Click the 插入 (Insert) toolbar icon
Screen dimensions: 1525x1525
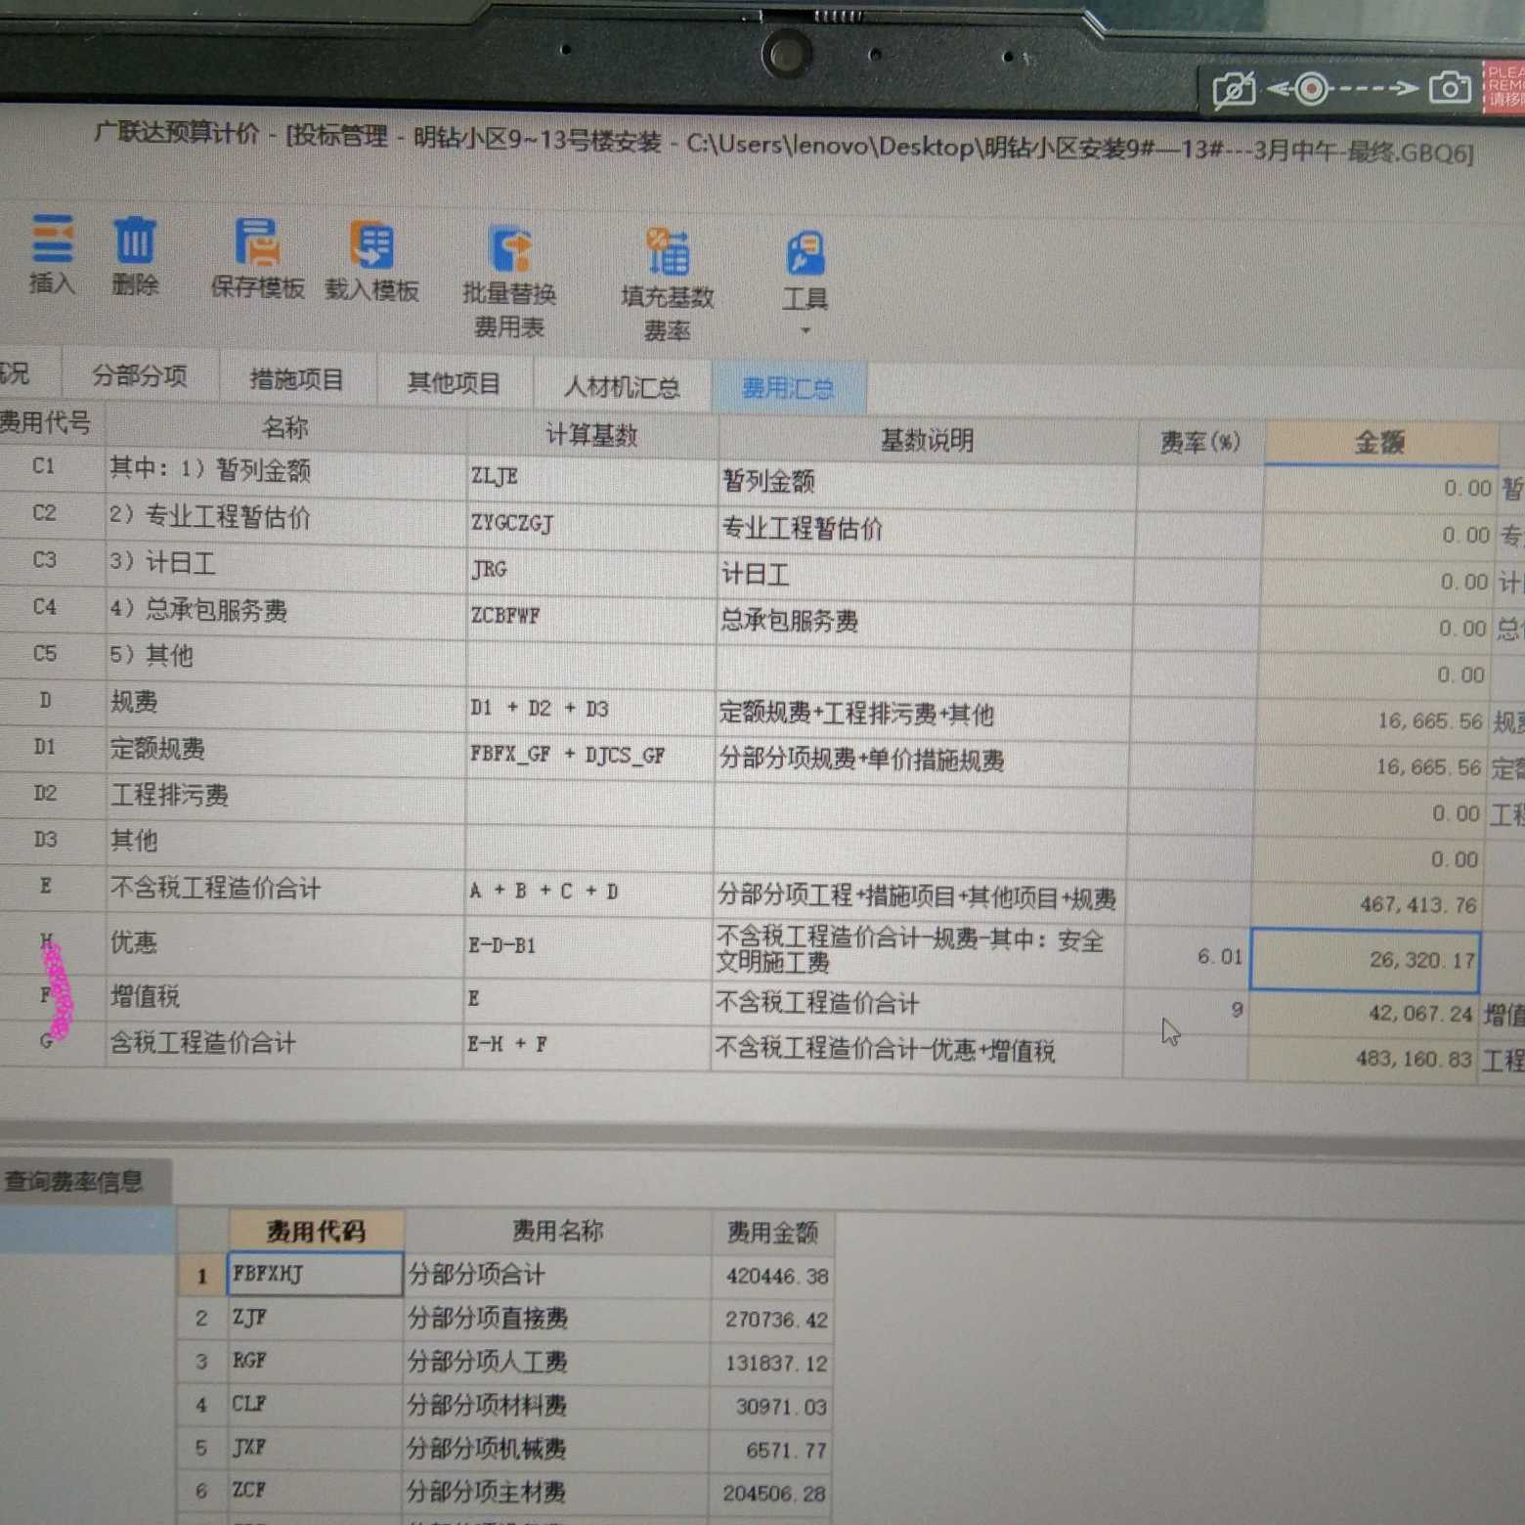coord(52,240)
